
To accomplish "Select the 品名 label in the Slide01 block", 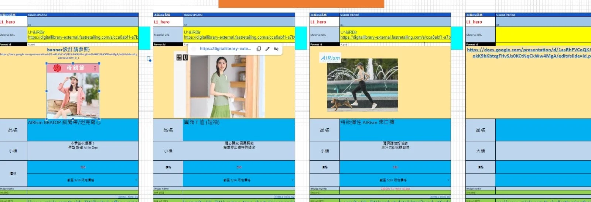I will tap(13, 130).
